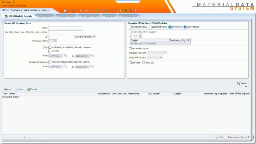Click the save disk icon above the Supplier table

[140, 36]
